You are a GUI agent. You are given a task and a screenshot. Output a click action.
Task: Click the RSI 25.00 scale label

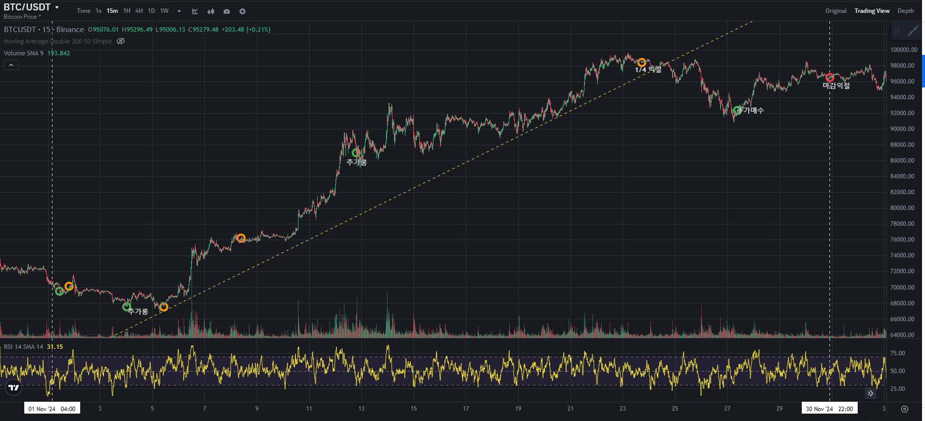(x=898, y=389)
